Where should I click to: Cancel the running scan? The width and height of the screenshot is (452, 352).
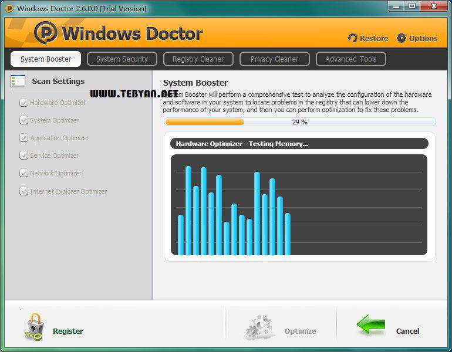(407, 331)
